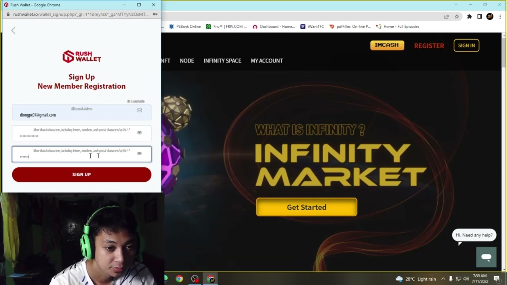Click the key icon in the popup address bar
Image resolution: width=507 pixels, height=285 pixels.
[x=155, y=14]
